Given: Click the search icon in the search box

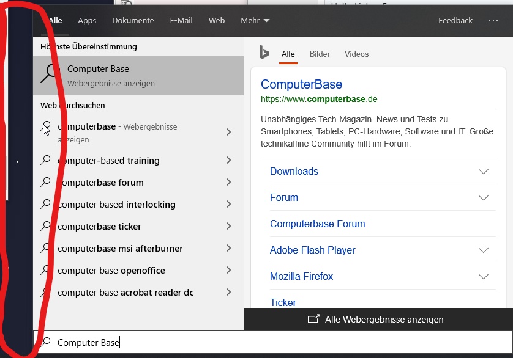Looking at the screenshot, I should pos(45,342).
